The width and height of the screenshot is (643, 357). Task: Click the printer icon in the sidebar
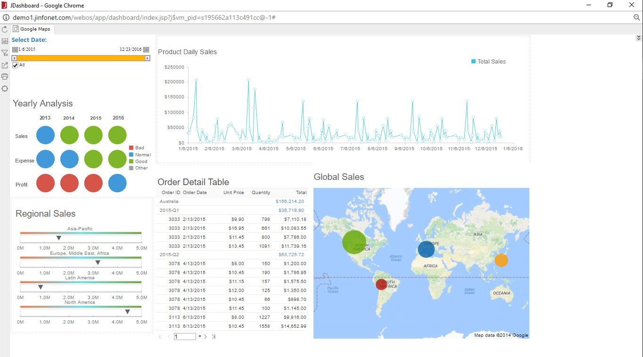5,76
